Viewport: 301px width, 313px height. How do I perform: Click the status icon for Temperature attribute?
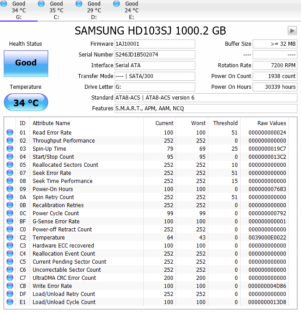(10, 237)
